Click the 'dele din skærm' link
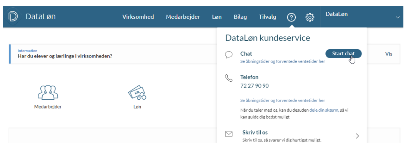The height and width of the screenshot is (158, 418). pos(323,110)
